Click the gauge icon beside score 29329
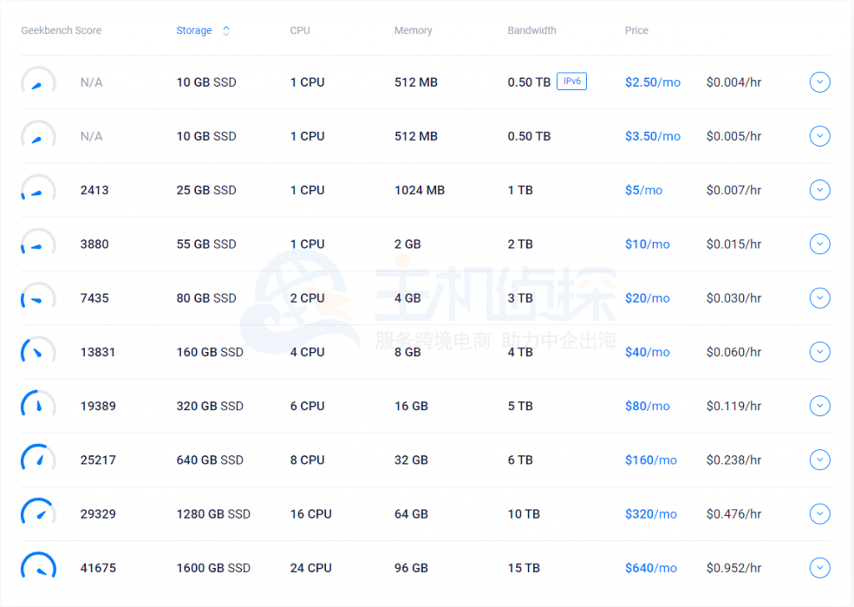This screenshot has width=854, height=607. click(x=38, y=514)
